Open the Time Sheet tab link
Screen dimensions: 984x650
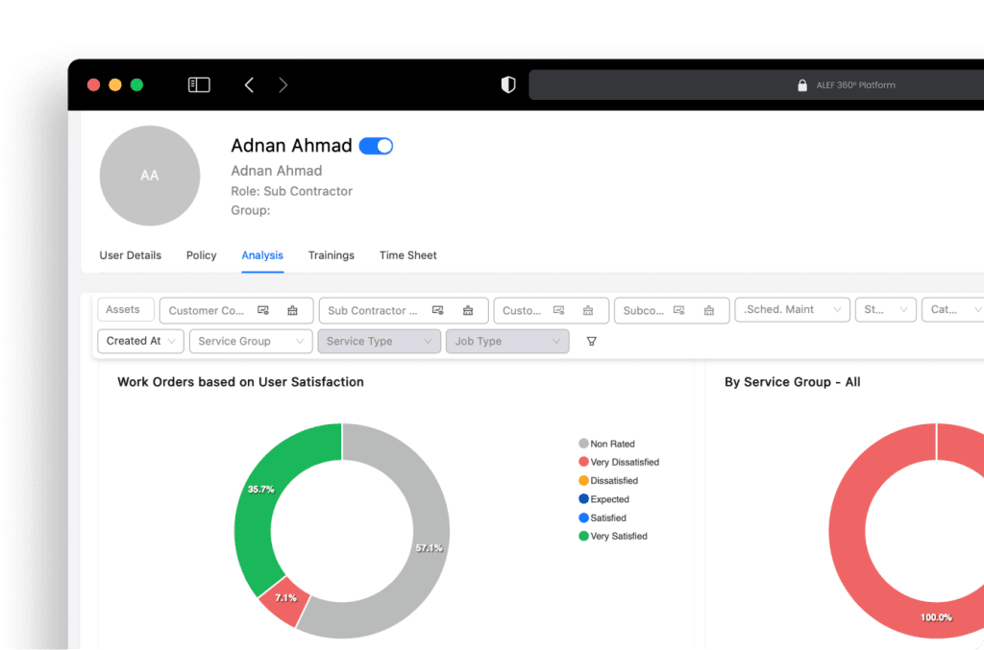407,255
